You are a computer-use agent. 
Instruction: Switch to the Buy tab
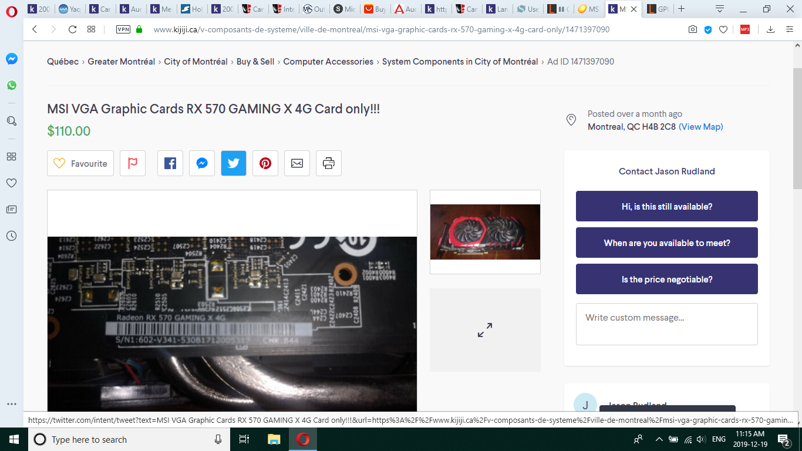click(x=374, y=9)
